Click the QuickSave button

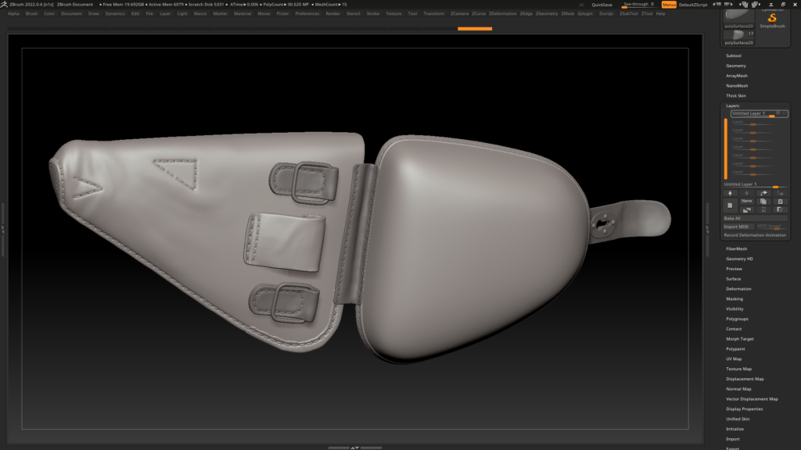602,5
